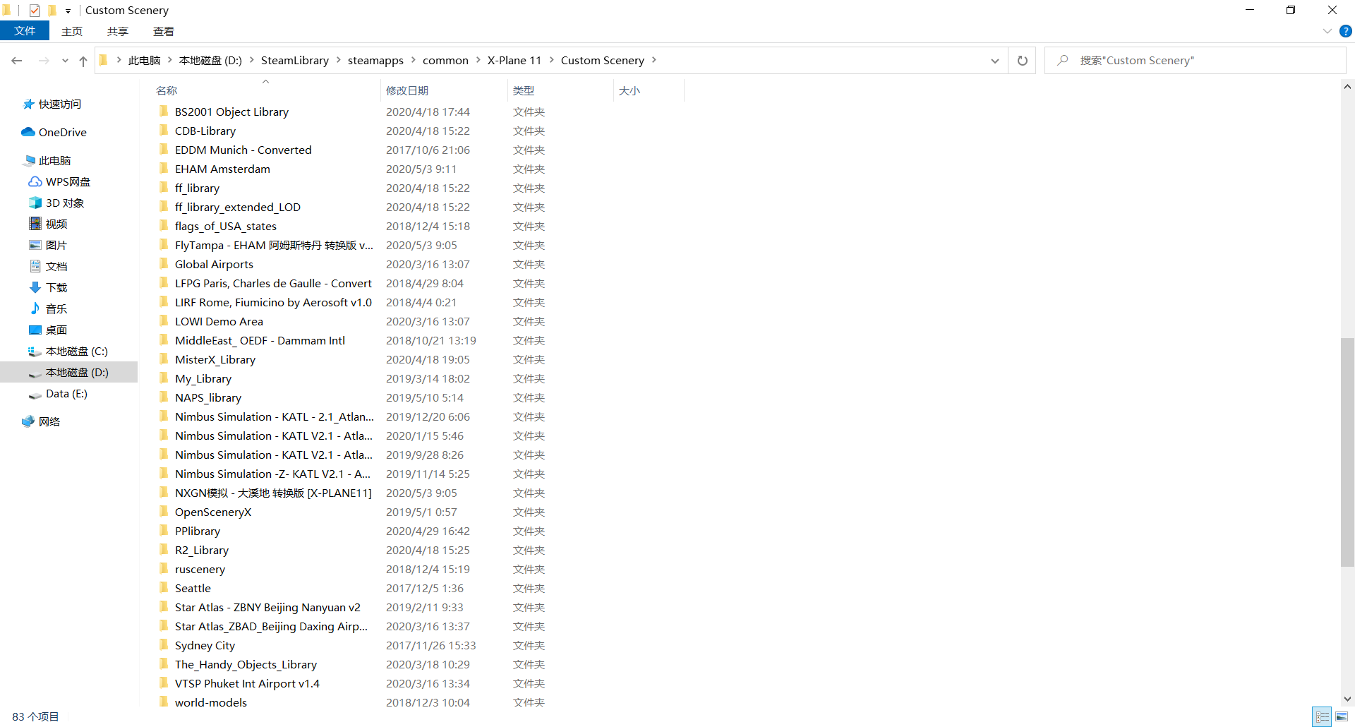Open the quick access toolbar customize dropdown

68,11
